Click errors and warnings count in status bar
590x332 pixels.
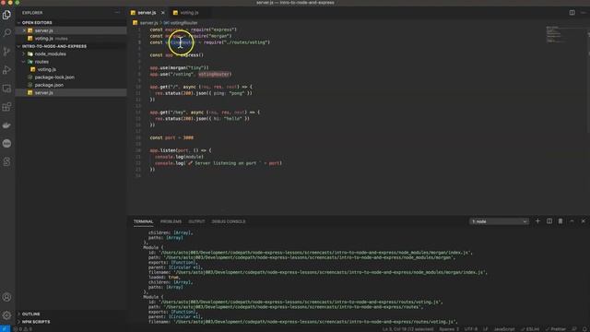click(x=22, y=329)
